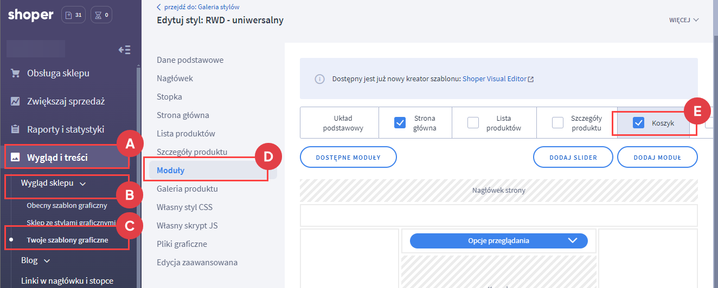Click the Edytuj styl: RWD - uniwersalny heading
The width and height of the screenshot is (718, 288).
(220, 21)
